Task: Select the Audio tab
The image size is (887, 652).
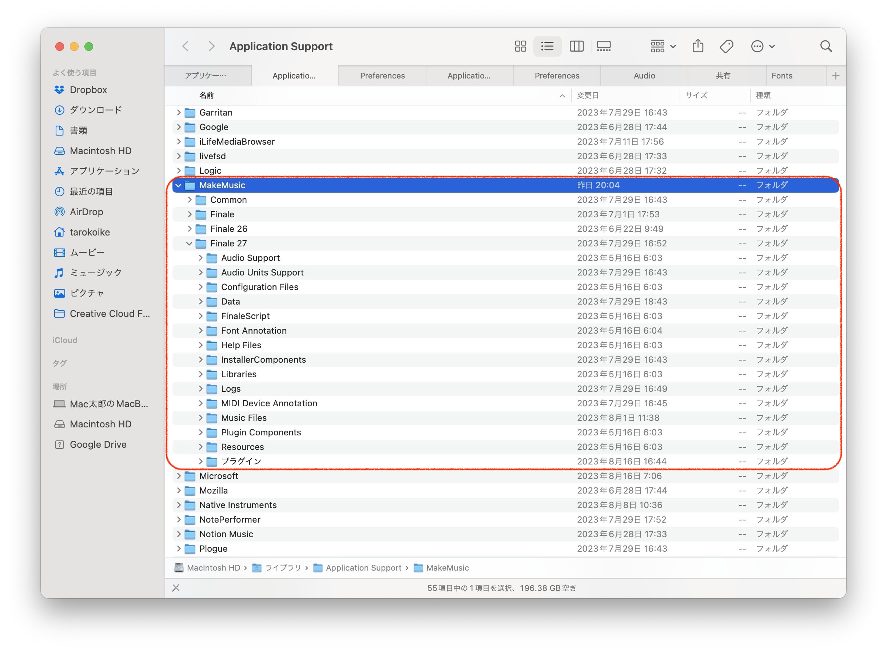Action: tap(644, 76)
